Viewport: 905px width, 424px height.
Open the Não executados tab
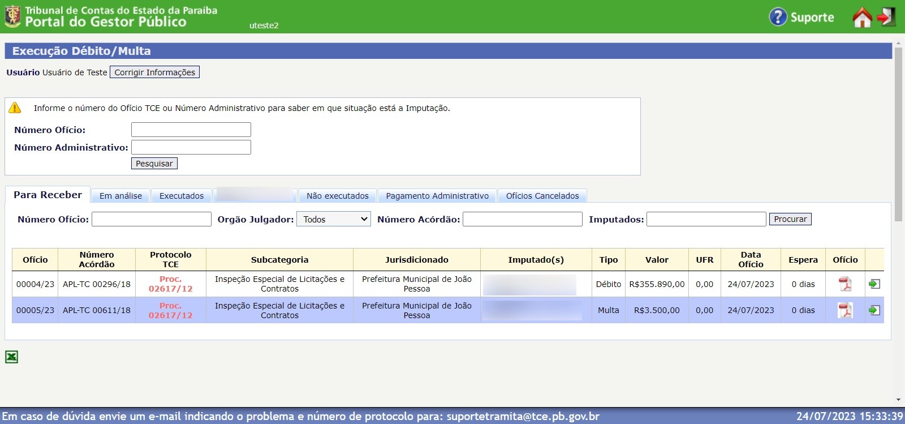coord(337,196)
